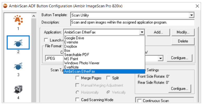Select button 4 printer icon
The height and width of the screenshot is (108, 208).
click(x=18, y=89)
